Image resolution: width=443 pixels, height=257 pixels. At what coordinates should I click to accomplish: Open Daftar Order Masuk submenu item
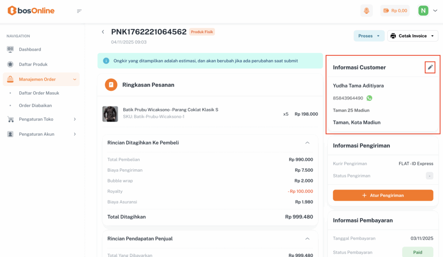click(x=39, y=93)
